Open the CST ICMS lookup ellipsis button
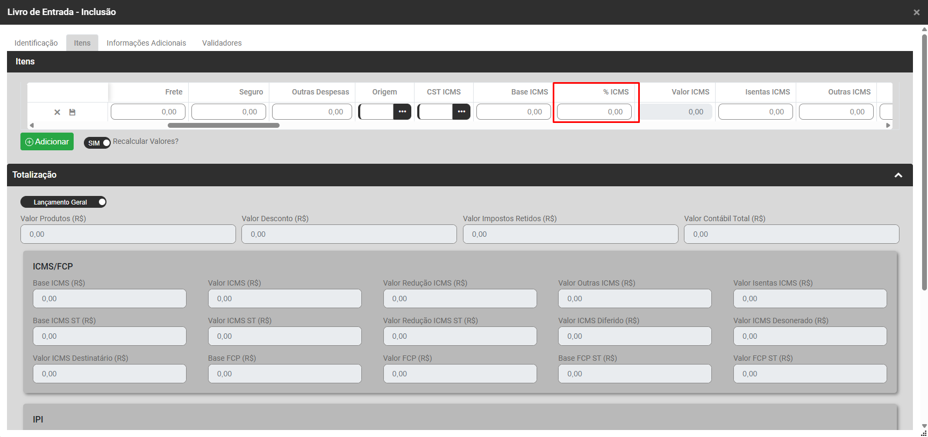This screenshot has width=928, height=437. point(461,112)
